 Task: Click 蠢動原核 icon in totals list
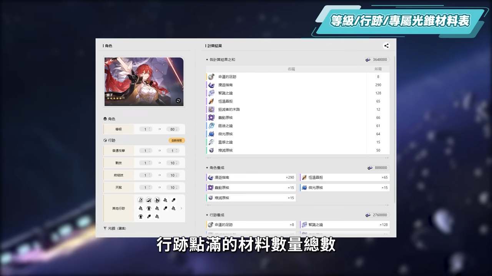click(x=211, y=118)
